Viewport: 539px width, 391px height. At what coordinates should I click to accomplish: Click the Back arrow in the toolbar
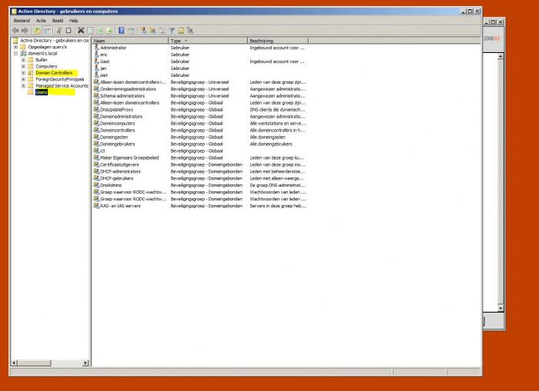15,31
